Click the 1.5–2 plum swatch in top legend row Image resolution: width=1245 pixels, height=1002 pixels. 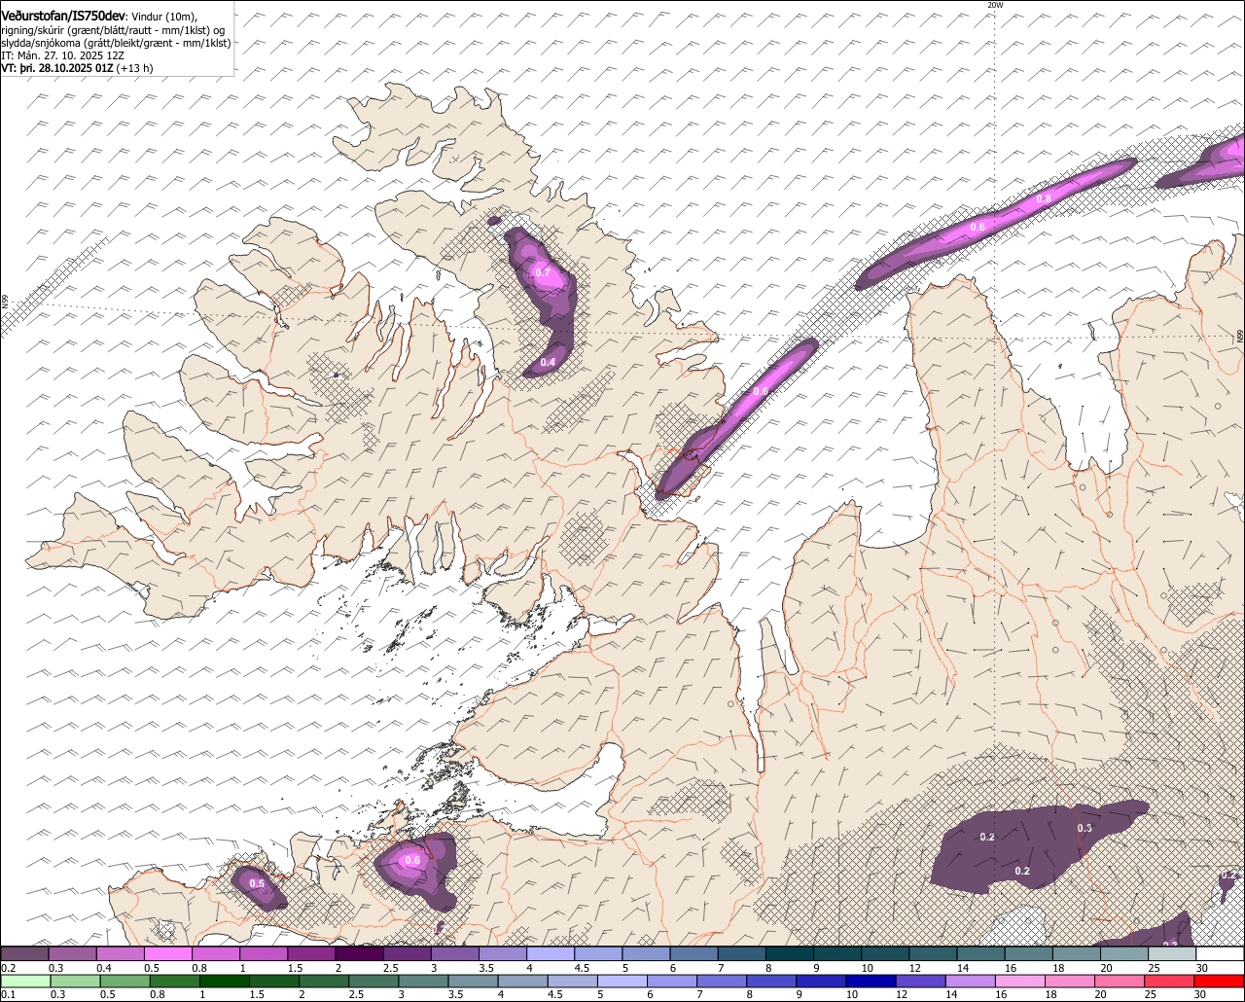click(312, 953)
